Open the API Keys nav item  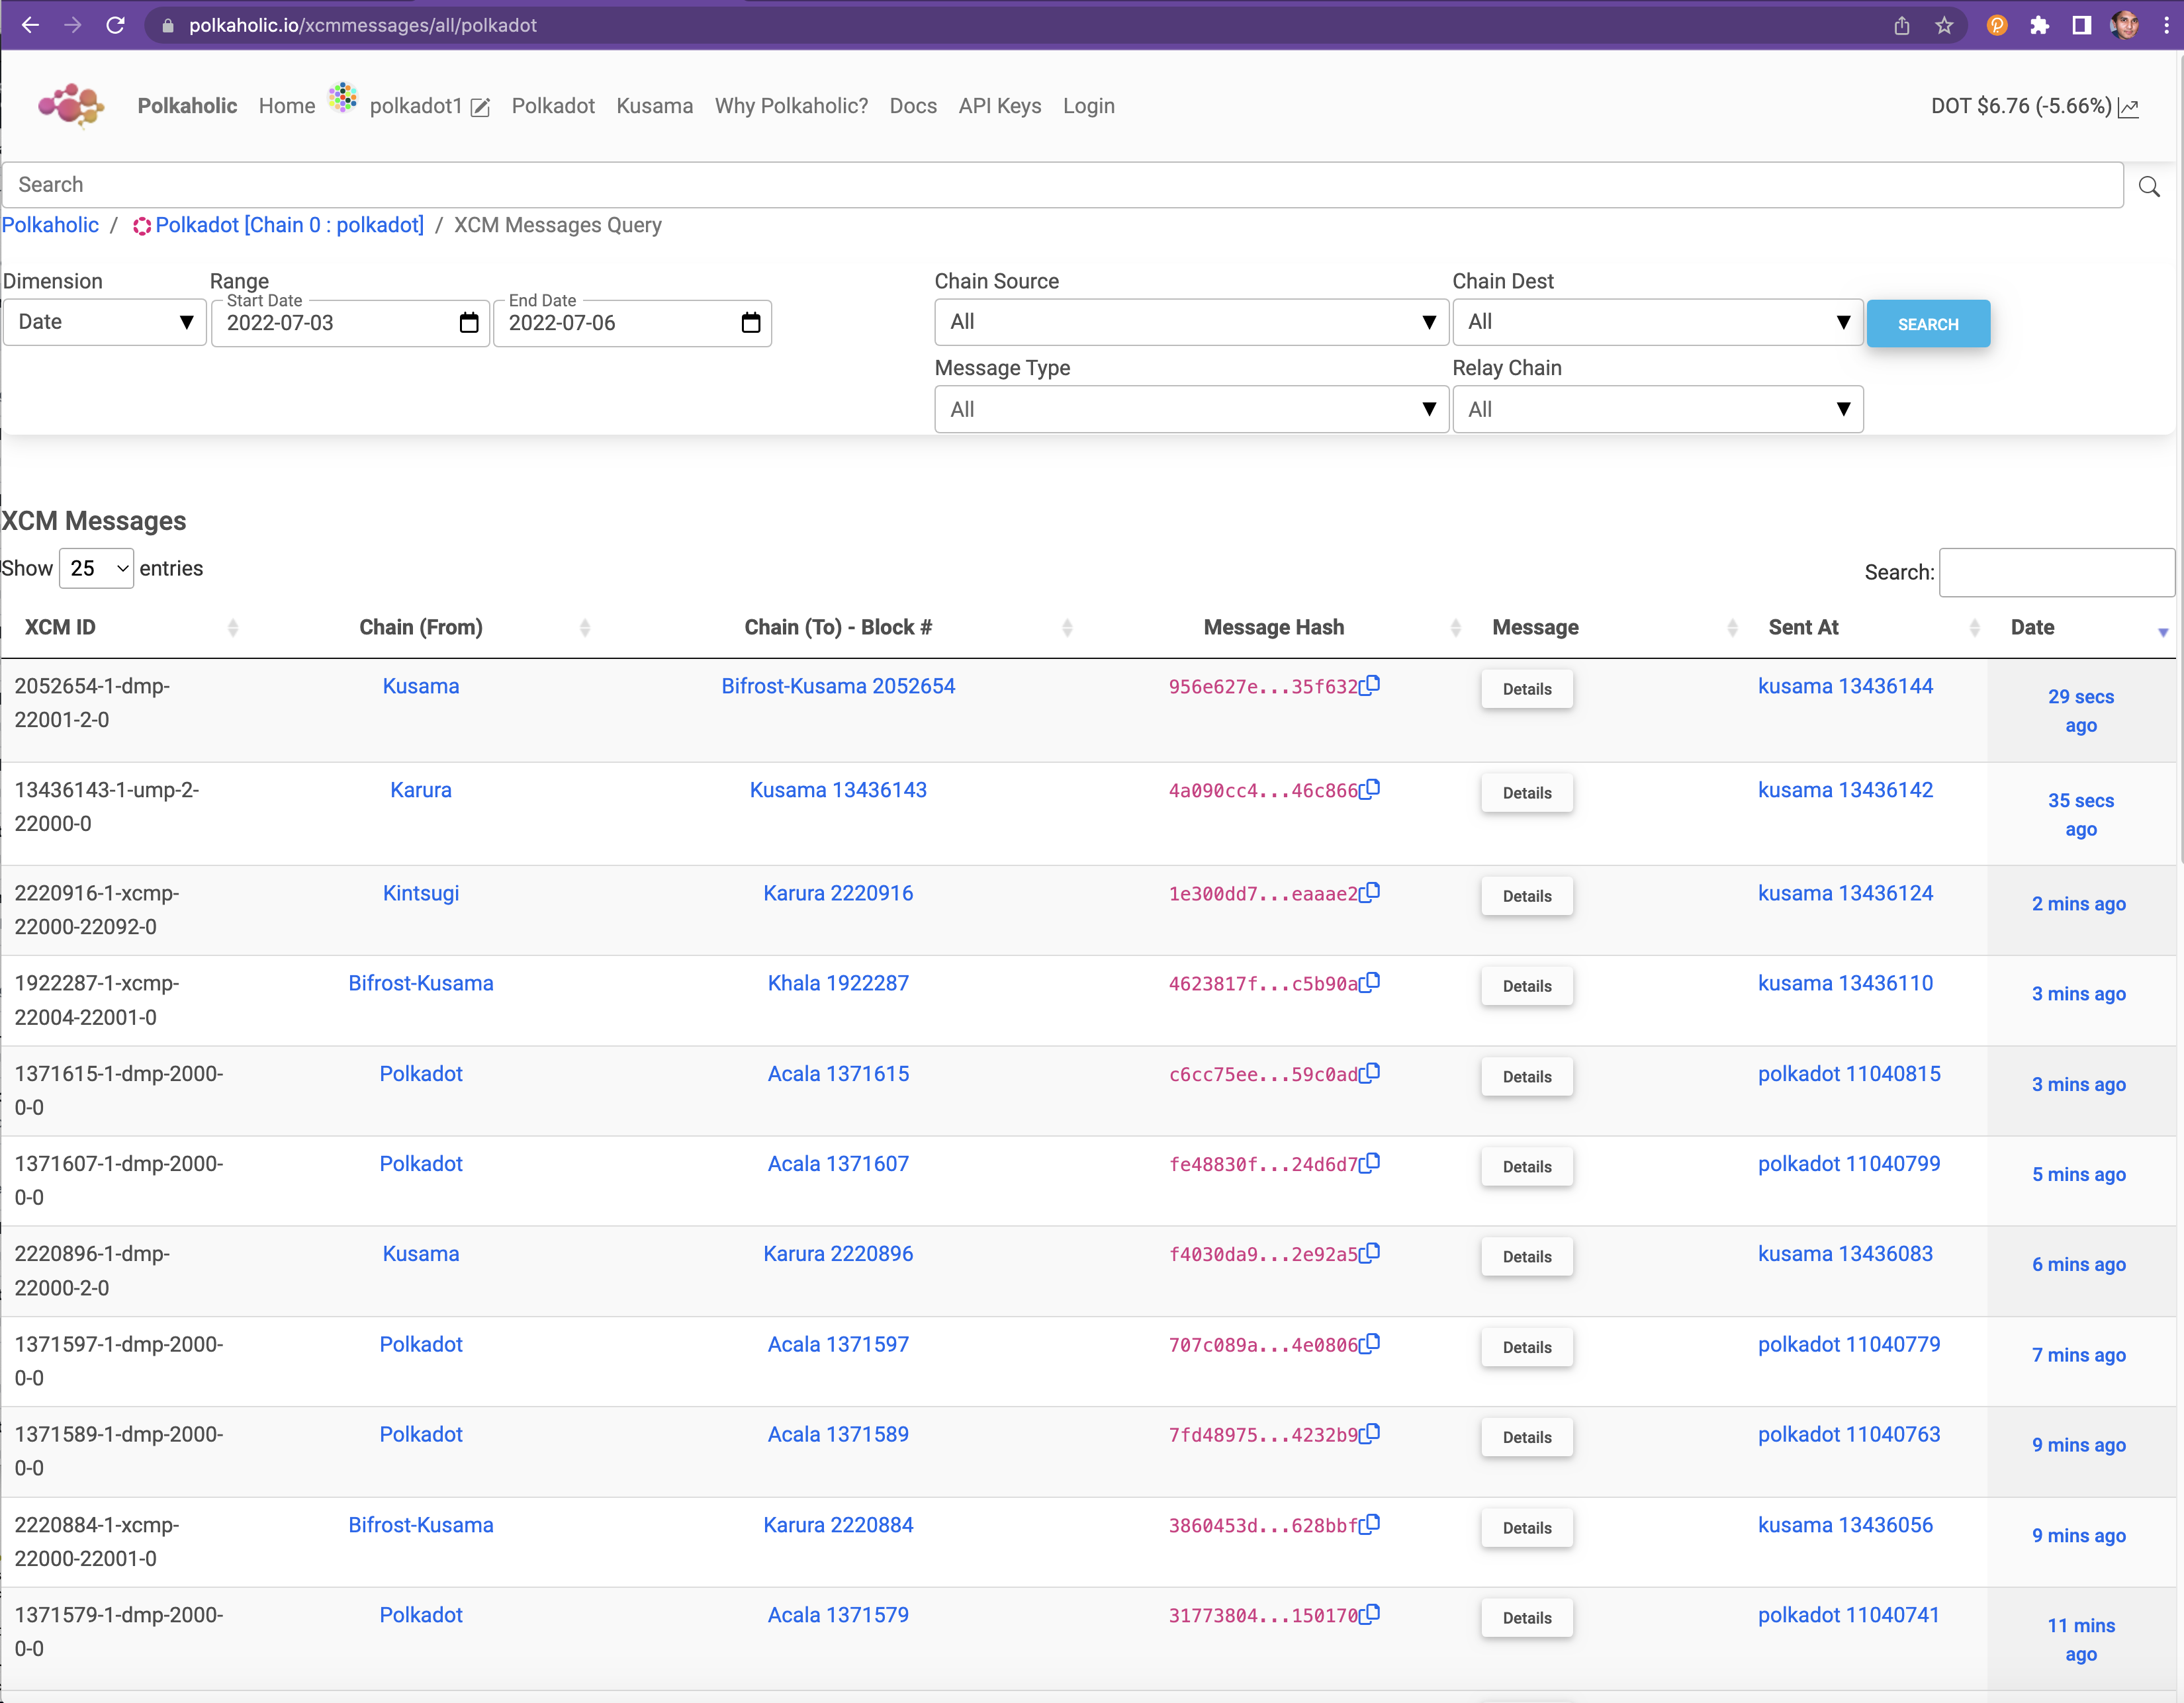click(1000, 106)
